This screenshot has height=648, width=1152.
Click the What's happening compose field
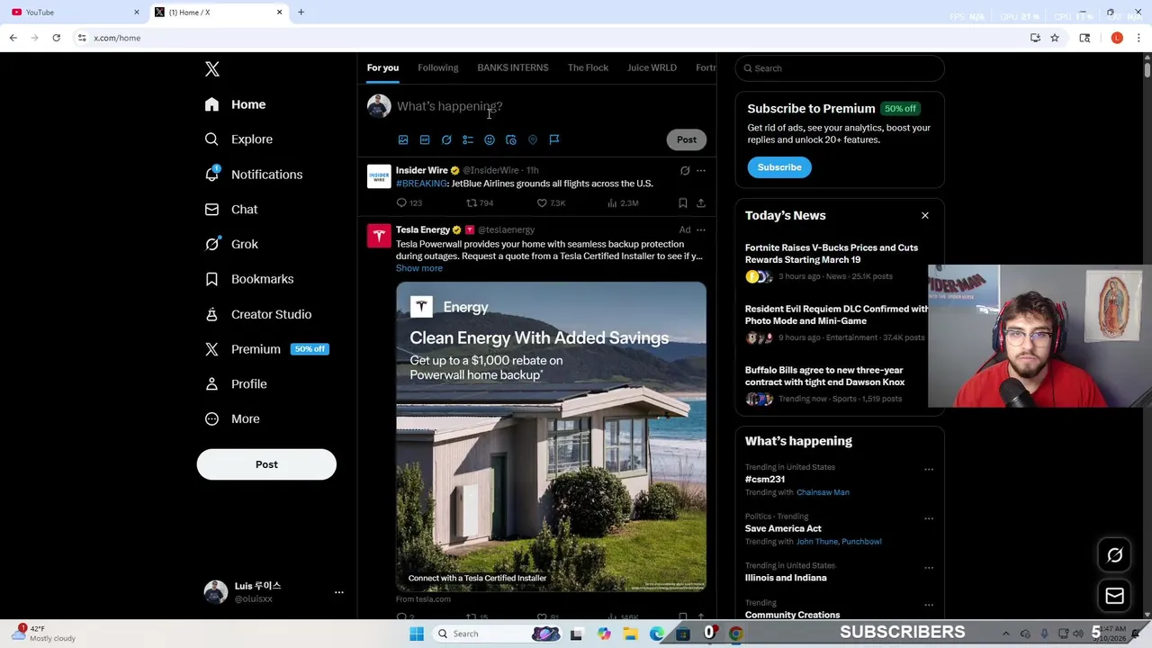[x=551, y=106]
